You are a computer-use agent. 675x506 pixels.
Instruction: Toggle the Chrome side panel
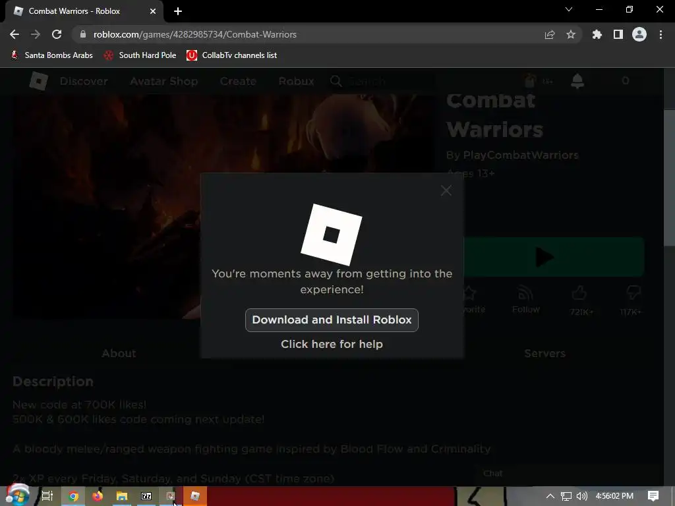[618, 34]
